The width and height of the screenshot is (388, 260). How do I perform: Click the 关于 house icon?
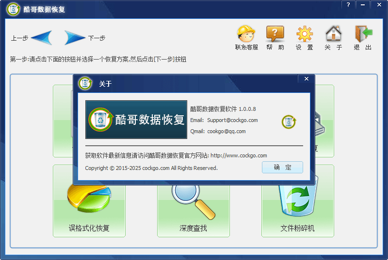tap(333, 34)
